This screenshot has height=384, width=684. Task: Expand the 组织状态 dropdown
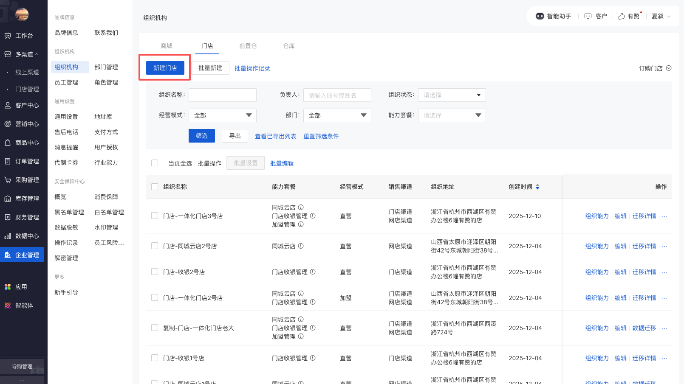[452, 95]
